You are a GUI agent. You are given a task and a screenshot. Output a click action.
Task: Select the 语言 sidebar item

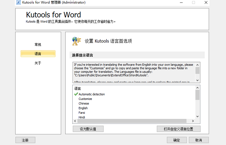click(38, 54)
